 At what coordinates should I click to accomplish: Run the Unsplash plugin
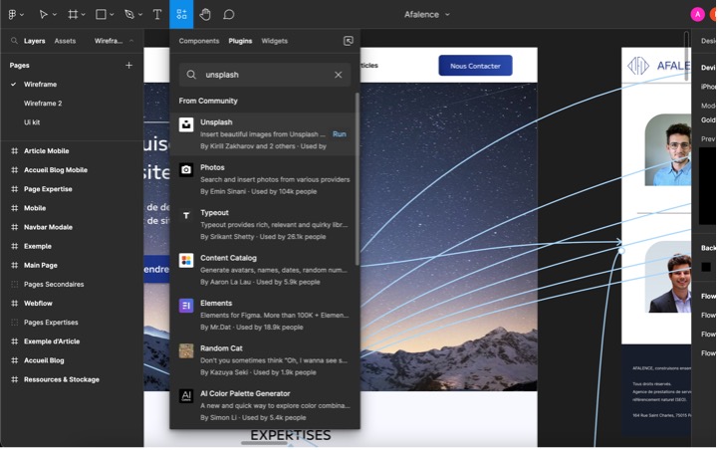pyautogui.click(x=340, y=134)
